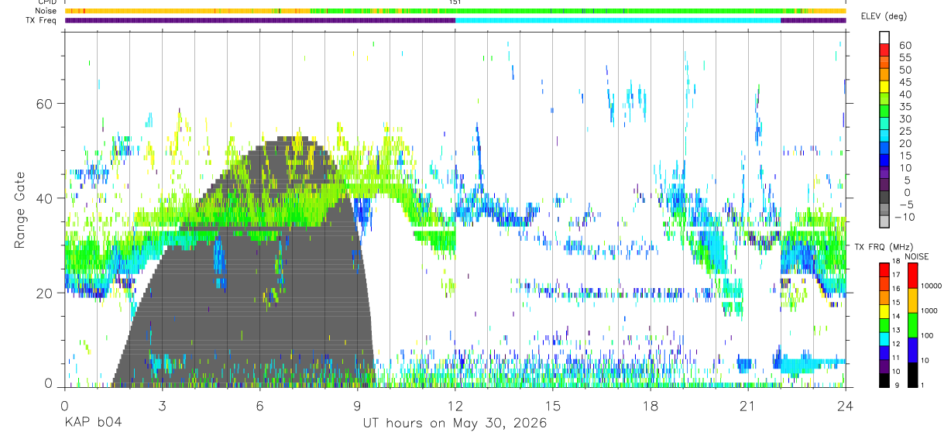
Task: Click x-axis tick label '24'
Action: [x=845, y=406]
